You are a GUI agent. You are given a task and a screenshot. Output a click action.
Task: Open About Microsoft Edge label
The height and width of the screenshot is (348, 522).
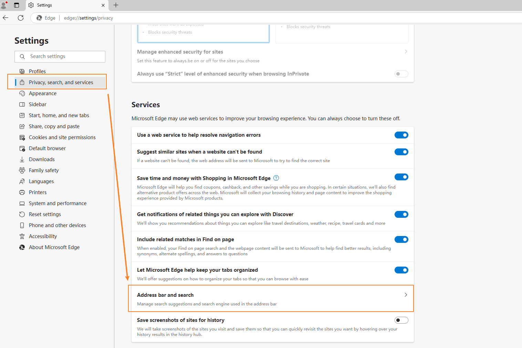coord(54,247)
